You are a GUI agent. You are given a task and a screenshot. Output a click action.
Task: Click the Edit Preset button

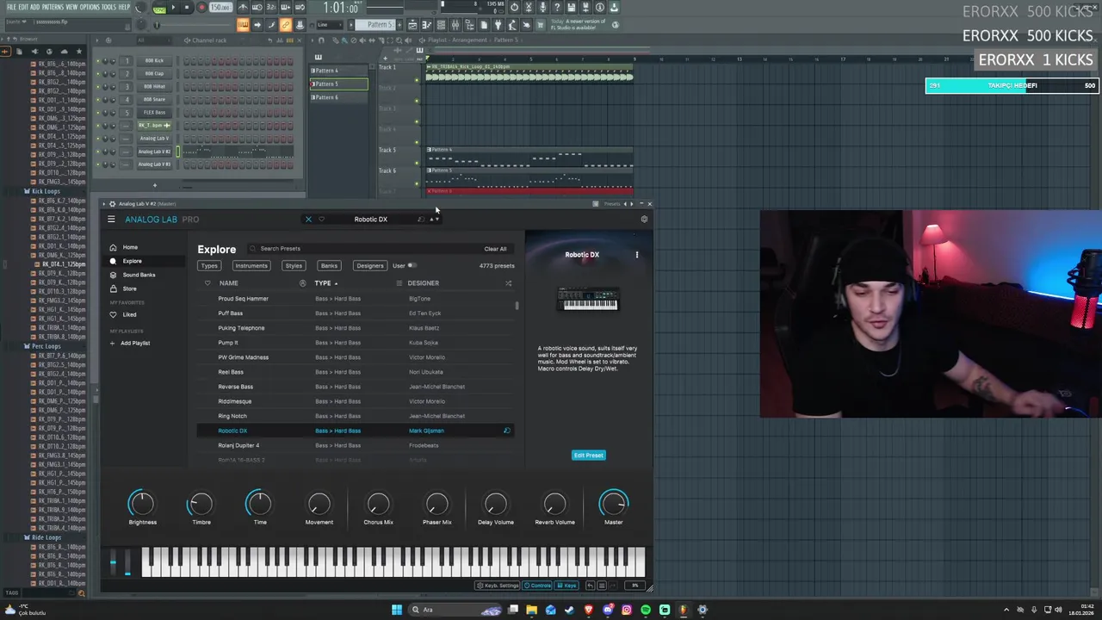pos(589,455)
